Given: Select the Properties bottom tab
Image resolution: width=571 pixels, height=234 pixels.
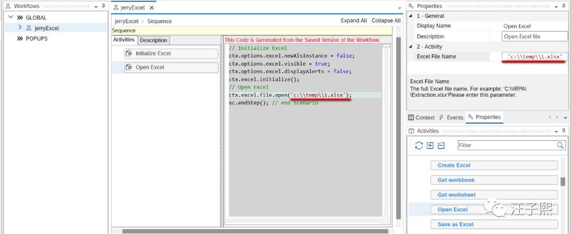Looking at the screenshot, I should (x=484, y=117).
